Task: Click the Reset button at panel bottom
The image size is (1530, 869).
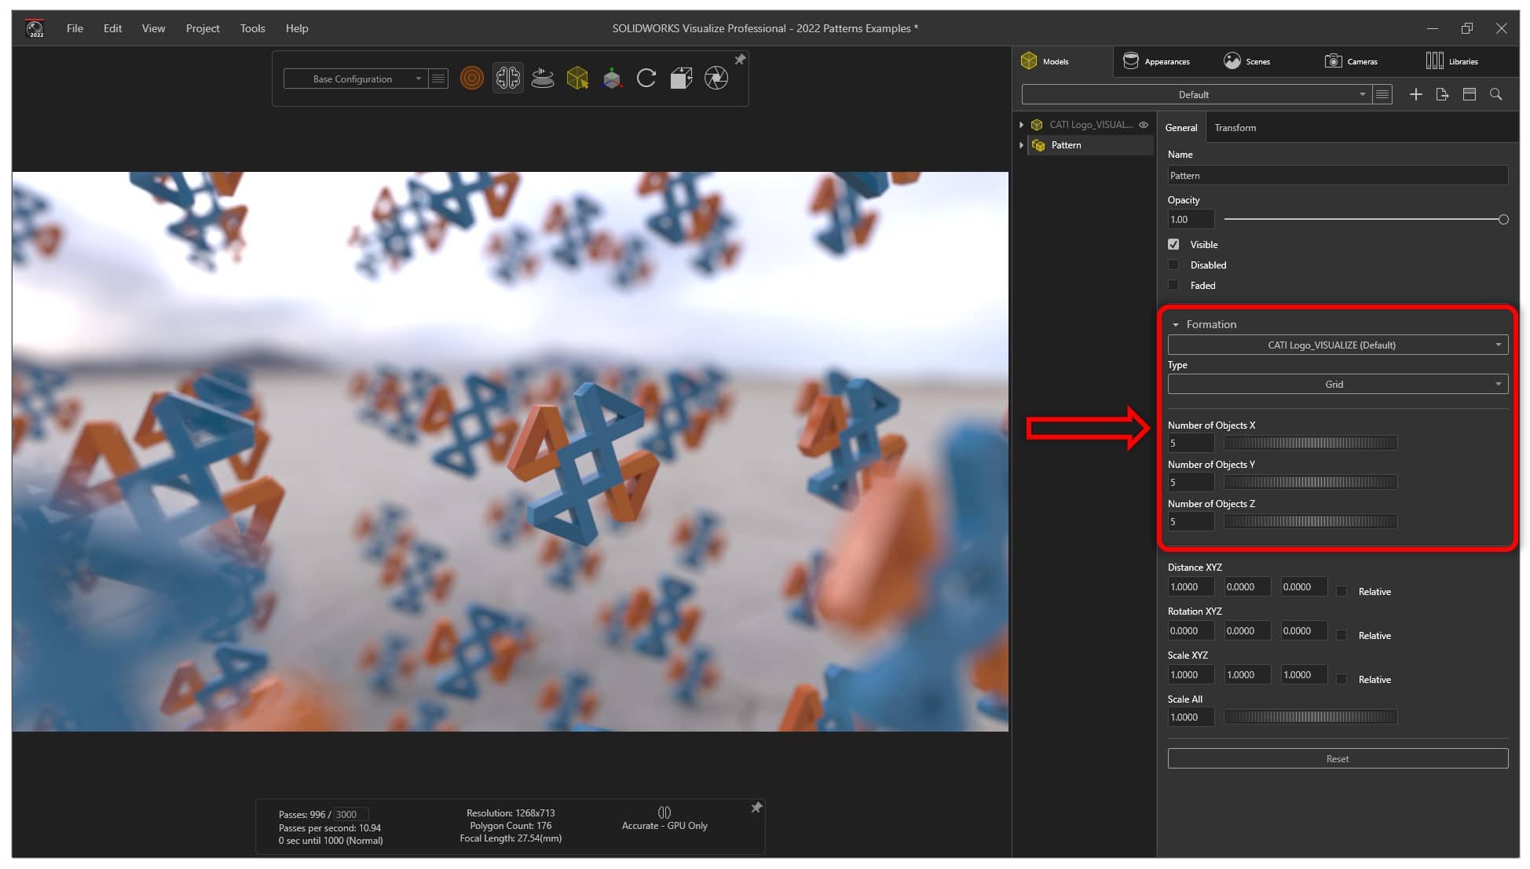Action: (1337, 758)
